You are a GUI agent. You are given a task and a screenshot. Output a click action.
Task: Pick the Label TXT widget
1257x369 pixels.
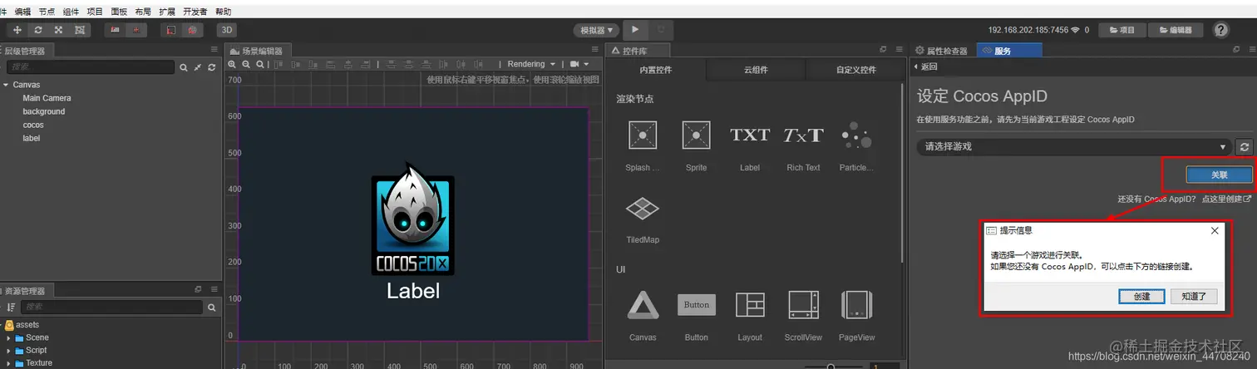point(750,135)
